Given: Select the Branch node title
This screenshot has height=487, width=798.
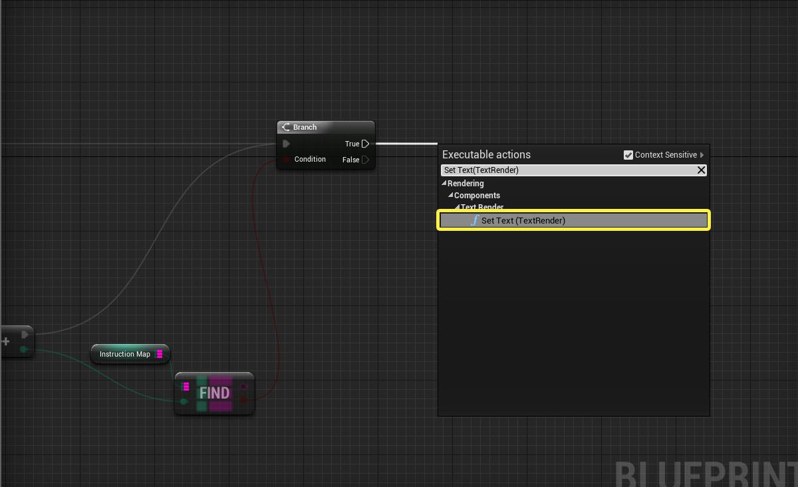Looking at the screenshot, I should 305,127.
